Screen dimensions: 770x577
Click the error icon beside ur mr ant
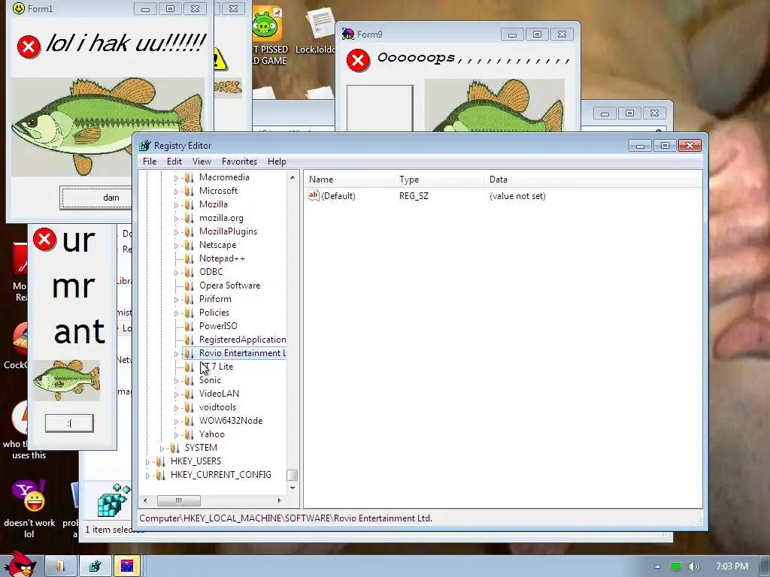point(44,240)
